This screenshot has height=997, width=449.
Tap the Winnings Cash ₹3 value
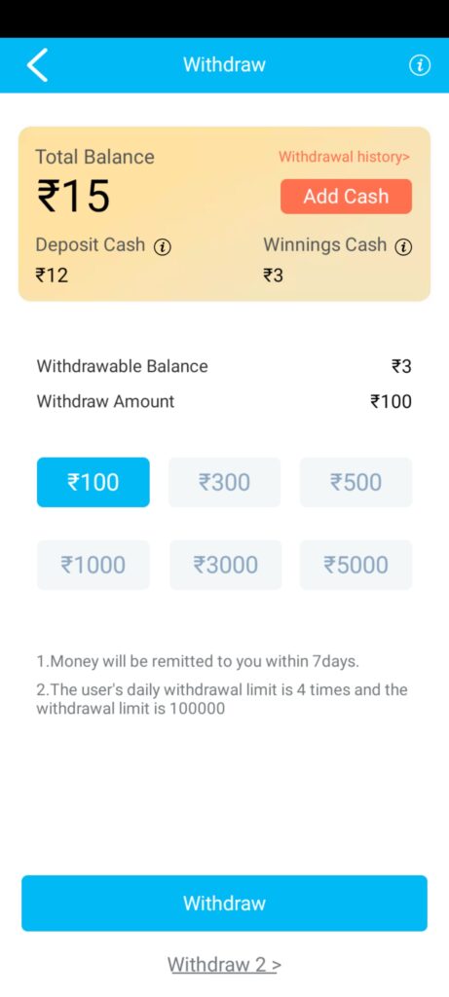pos(274,276)
